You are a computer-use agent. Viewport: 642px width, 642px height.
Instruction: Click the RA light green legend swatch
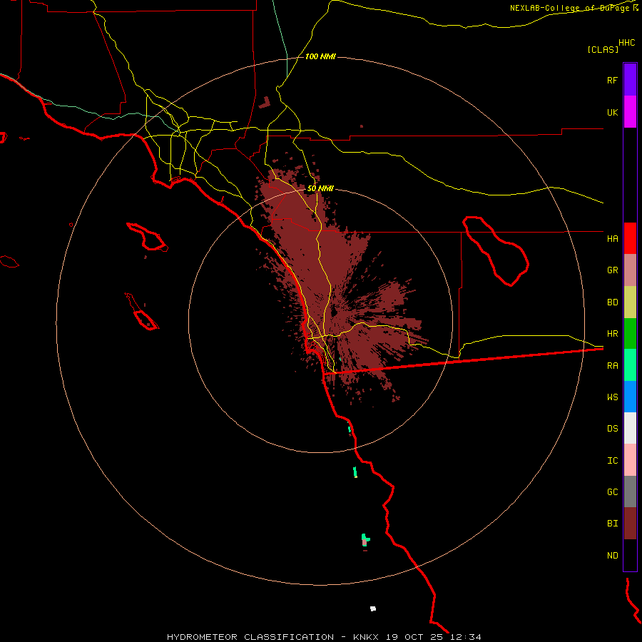click(630, 365)
